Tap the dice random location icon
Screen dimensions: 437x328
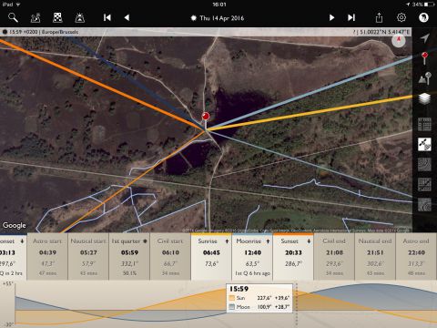pyautogui.click(x=57, y=17)
